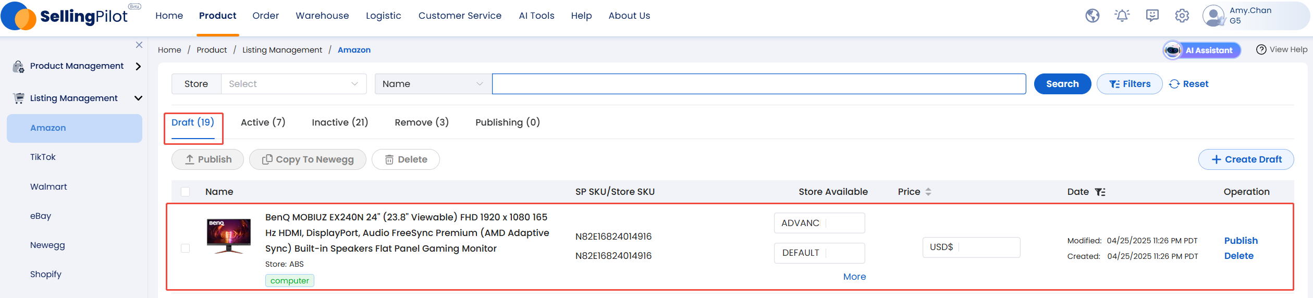Open the Customer Service top menu
This screenshot has height=298, width=1313.
[460, 16]
